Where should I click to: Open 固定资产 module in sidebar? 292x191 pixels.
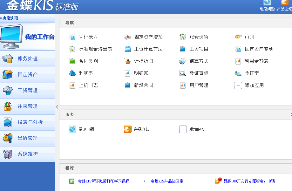pos(28,75)
